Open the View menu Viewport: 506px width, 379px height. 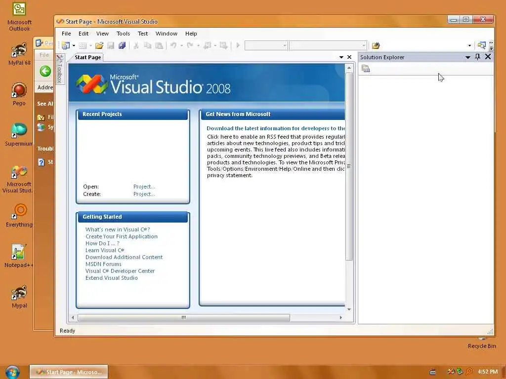click(102, 34)
